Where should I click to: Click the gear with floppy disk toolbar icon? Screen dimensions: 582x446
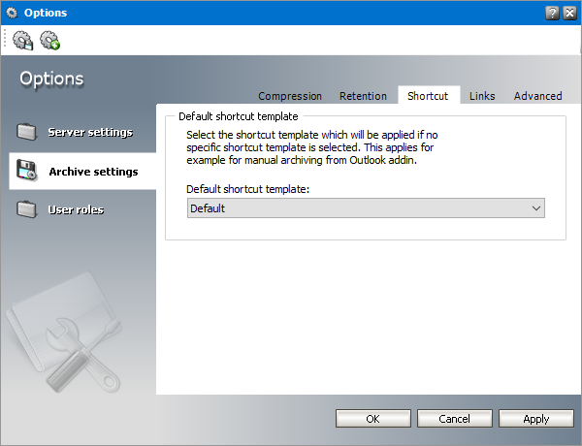23,41
